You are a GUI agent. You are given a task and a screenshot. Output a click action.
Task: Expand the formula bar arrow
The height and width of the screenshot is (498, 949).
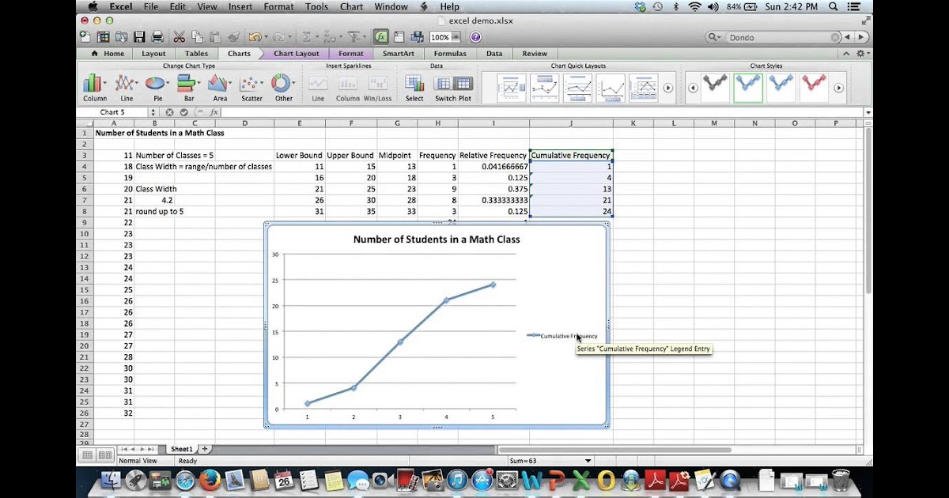pyautogui.click(x=868, y=112)
